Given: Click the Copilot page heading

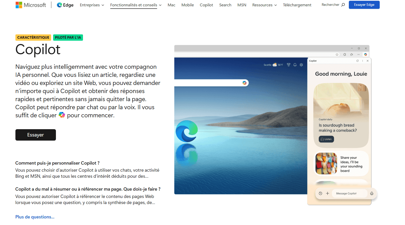Looking at the screenshot, I should click(x=38, y=49).
